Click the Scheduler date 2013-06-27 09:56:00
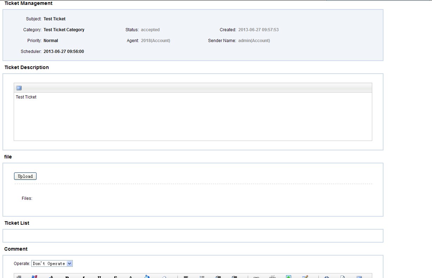 (x=64, y=52)
